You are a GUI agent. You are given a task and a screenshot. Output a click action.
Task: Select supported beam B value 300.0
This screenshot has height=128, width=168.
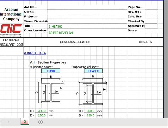[42, 111]
